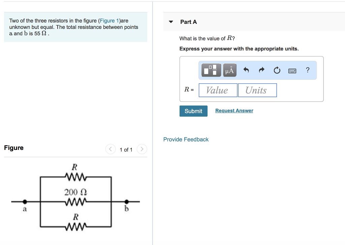Click the undo arrow in answer toolbar
Screen dimensions: 345x245
coord(246,70)
